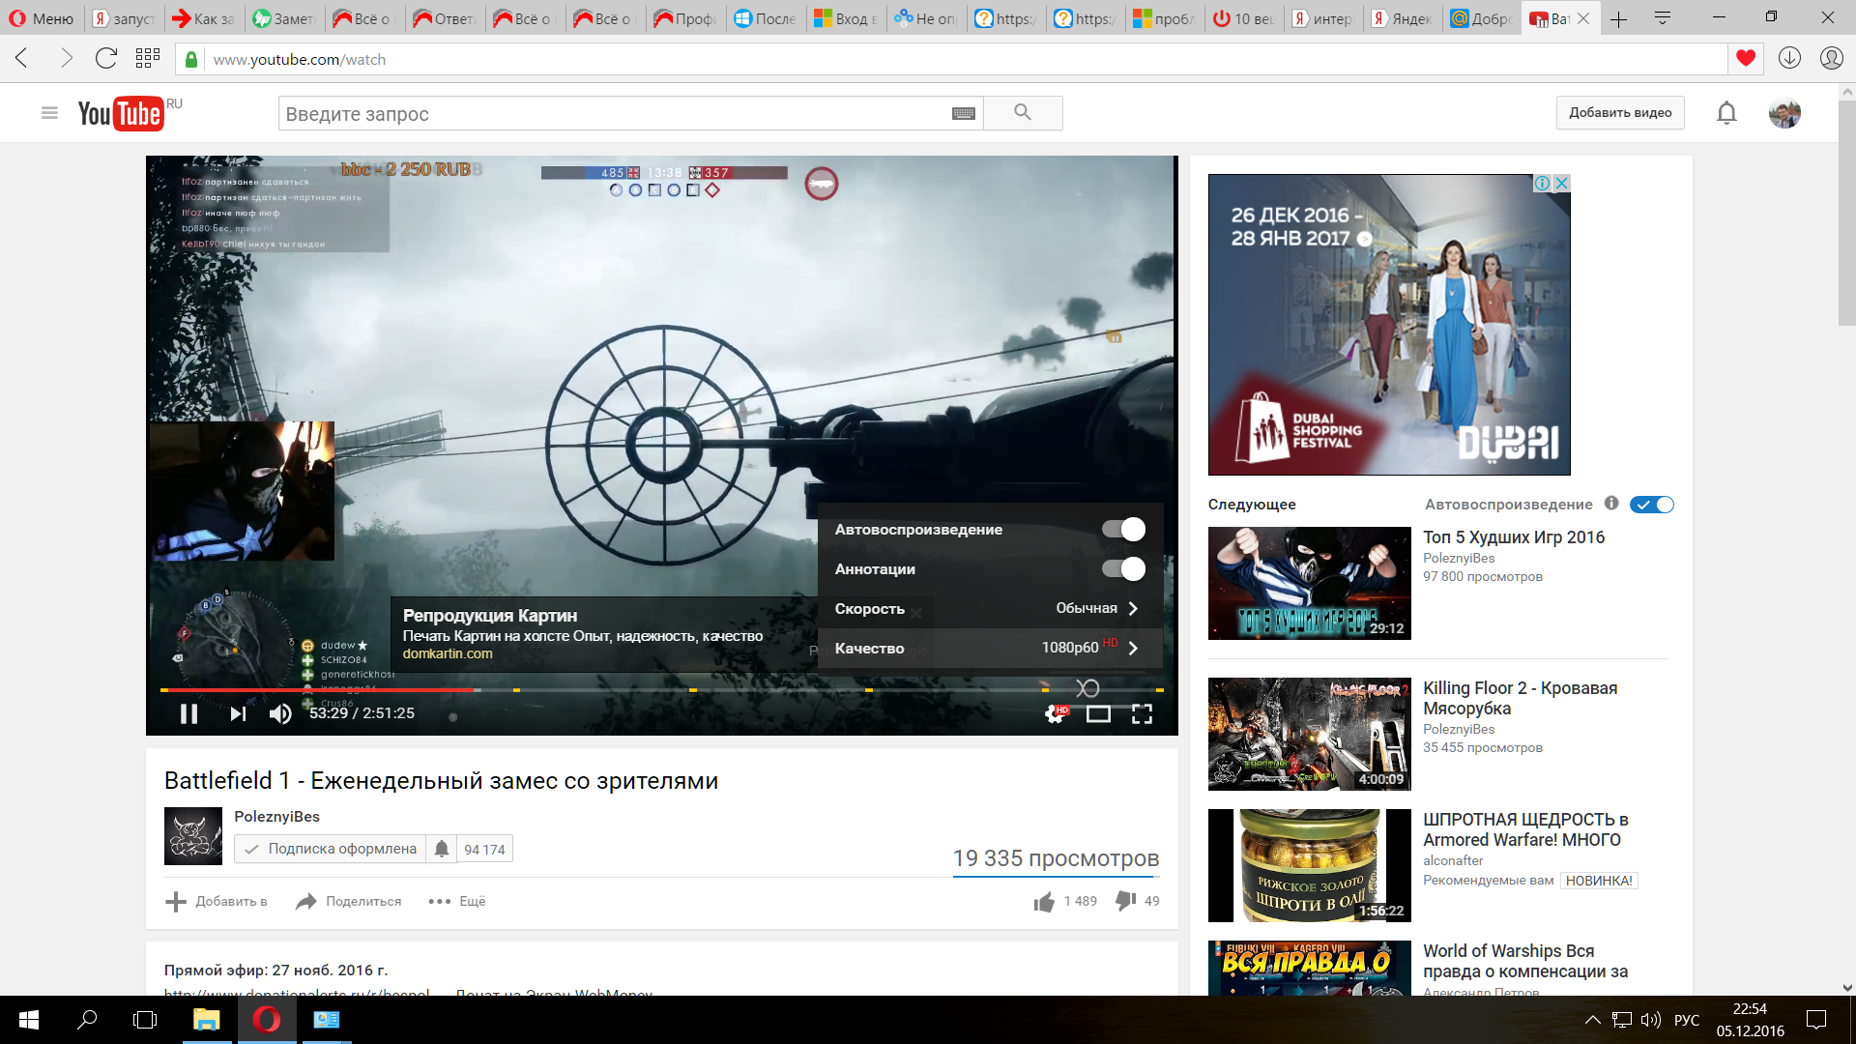
Task: Disable sidebar Автовоспроизведение toggle
Action: tap(1651, 505)
